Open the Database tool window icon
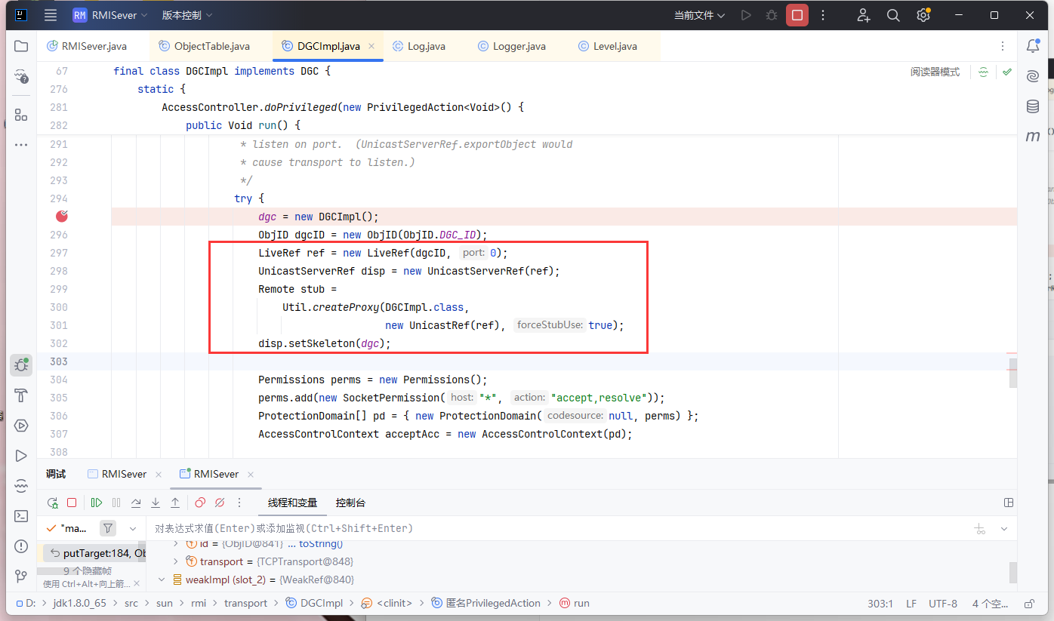This screenshot has width=1054, height=621. click(1032, 106)
